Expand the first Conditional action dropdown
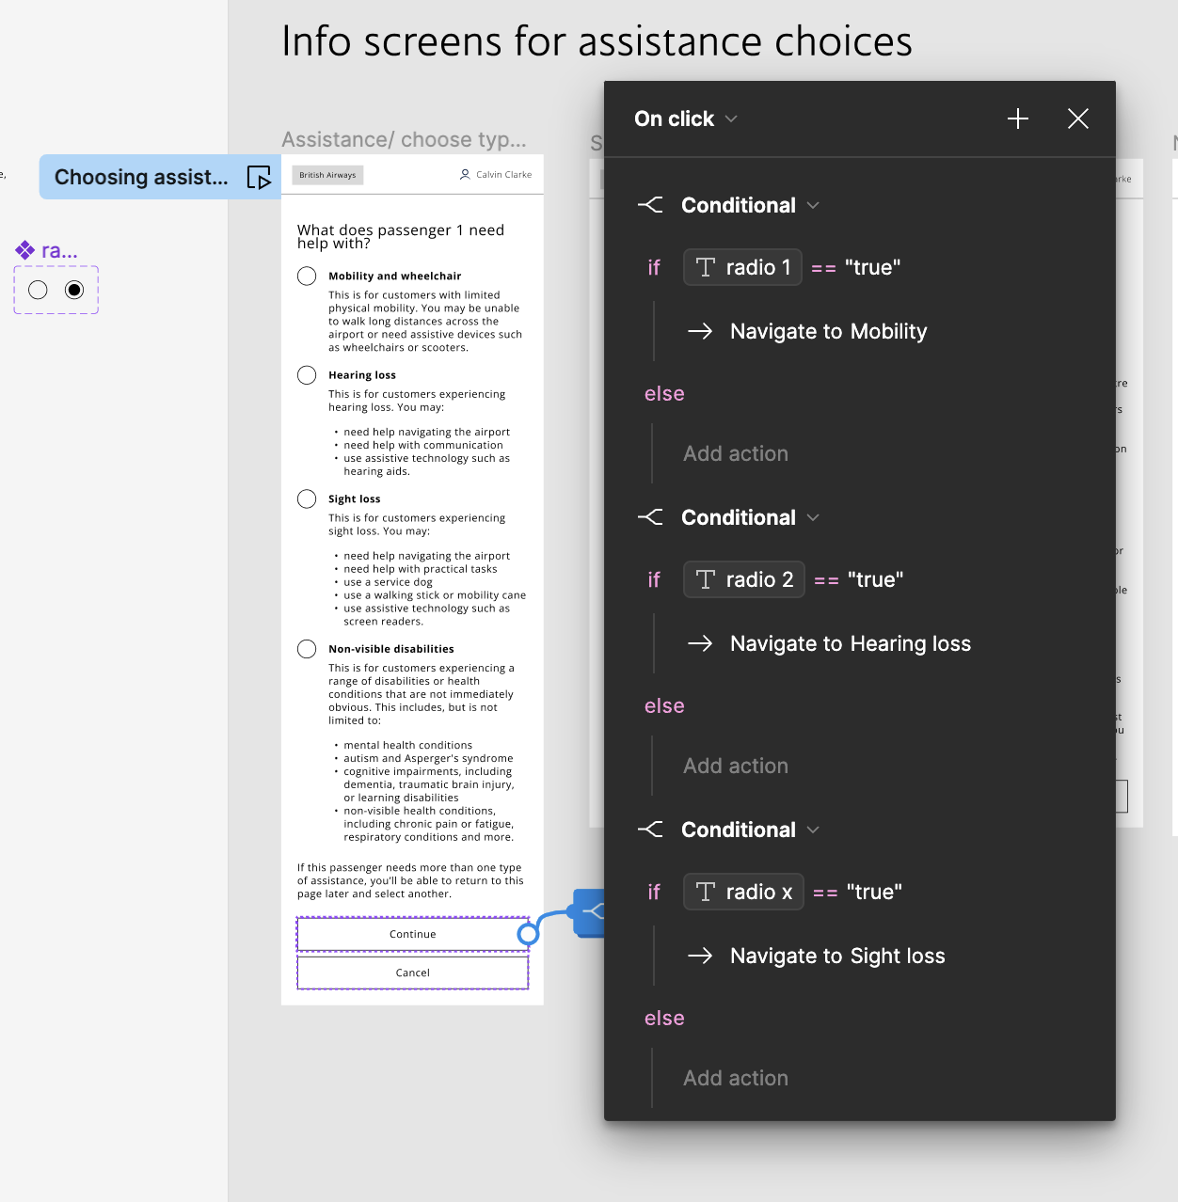Screen dimensions: 1178x1202 (x=813, y=205)
